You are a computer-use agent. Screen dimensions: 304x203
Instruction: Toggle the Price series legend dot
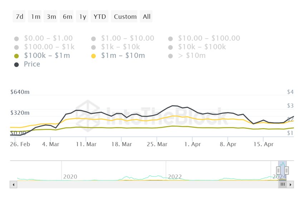[x=16, y=65]
